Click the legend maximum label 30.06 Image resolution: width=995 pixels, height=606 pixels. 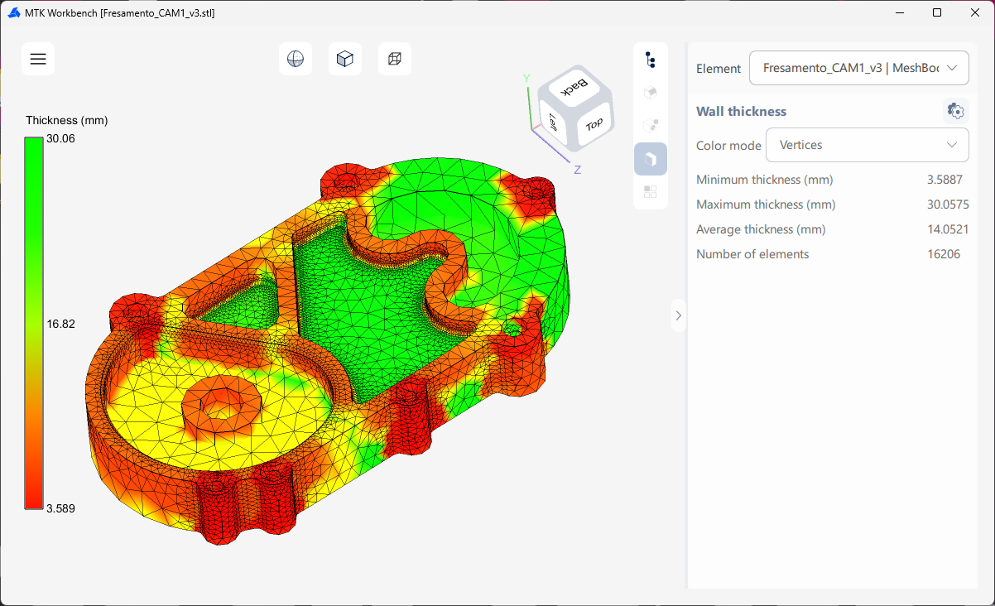tap(60, 138)
